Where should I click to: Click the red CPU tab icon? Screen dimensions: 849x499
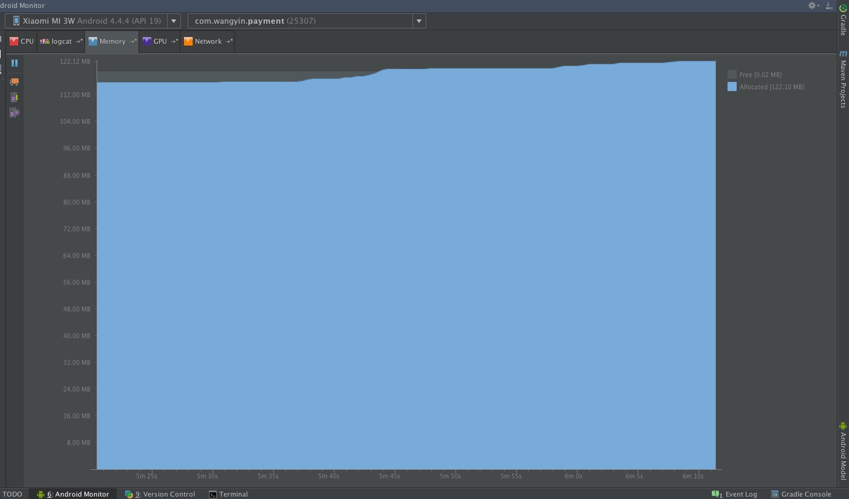point(14,41)
